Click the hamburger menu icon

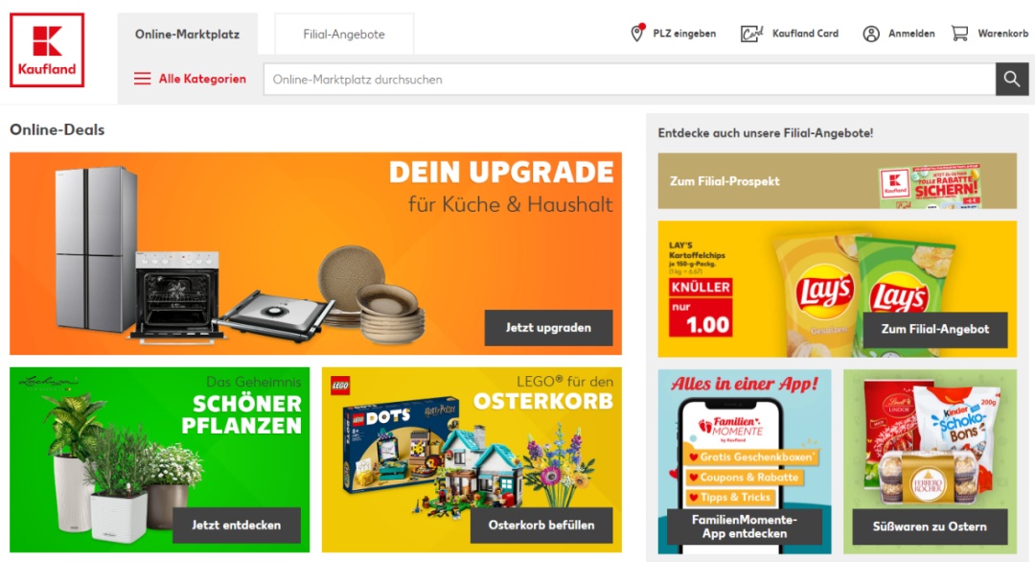point(142,79)
